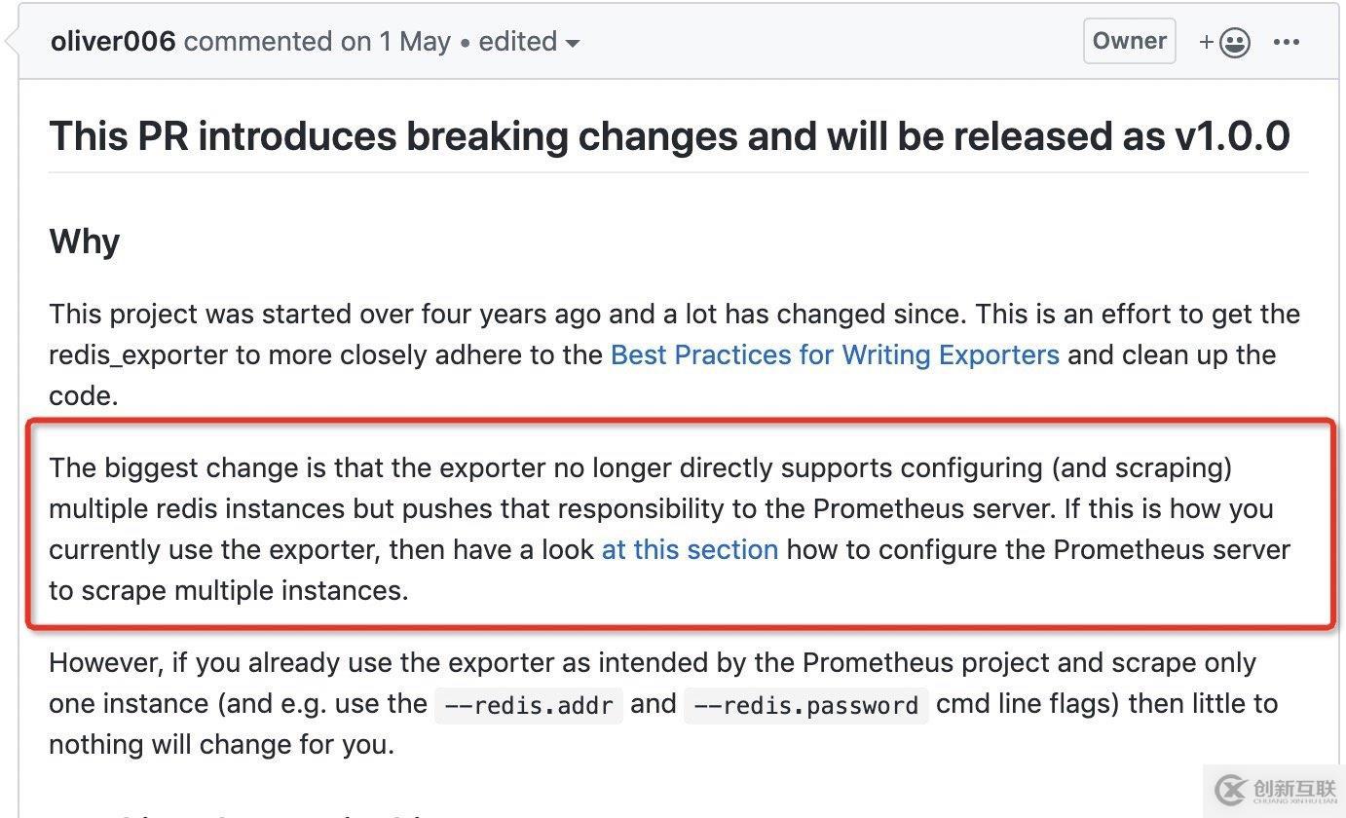This screenshot has height=818, width=1346.
Task: Select the --redis.addr code snippet
Action: [x=527, y=704]
